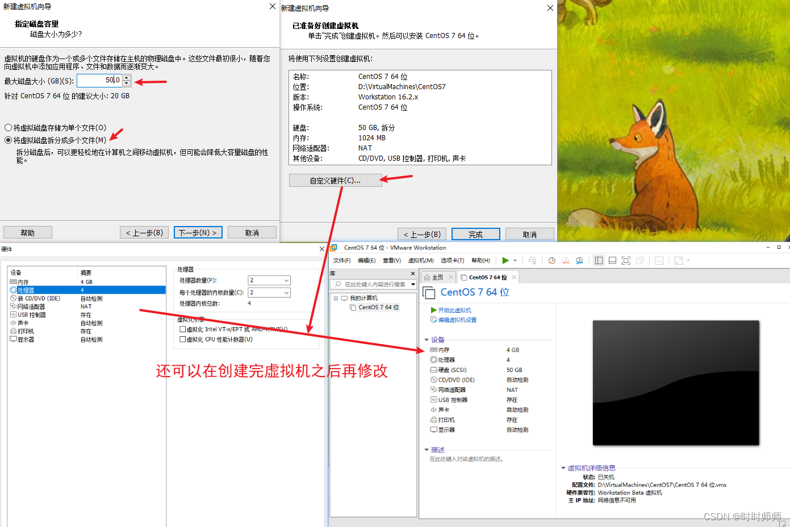Click Send Ctrl+Alt+Del toolbar icon
790x527 pixels.
532,261
